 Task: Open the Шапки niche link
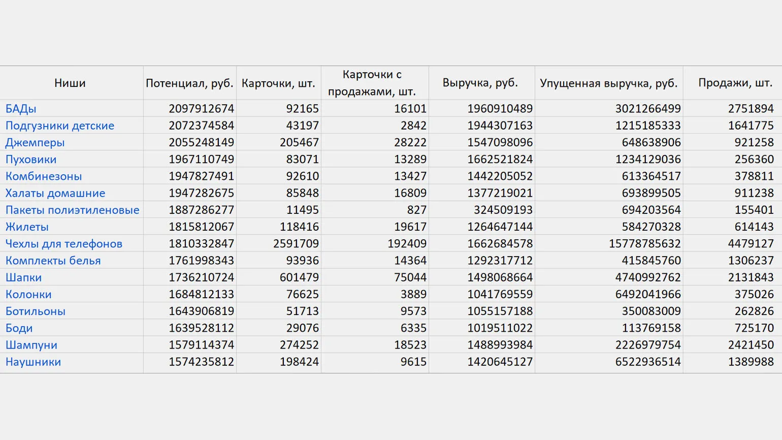coord(23,277)
